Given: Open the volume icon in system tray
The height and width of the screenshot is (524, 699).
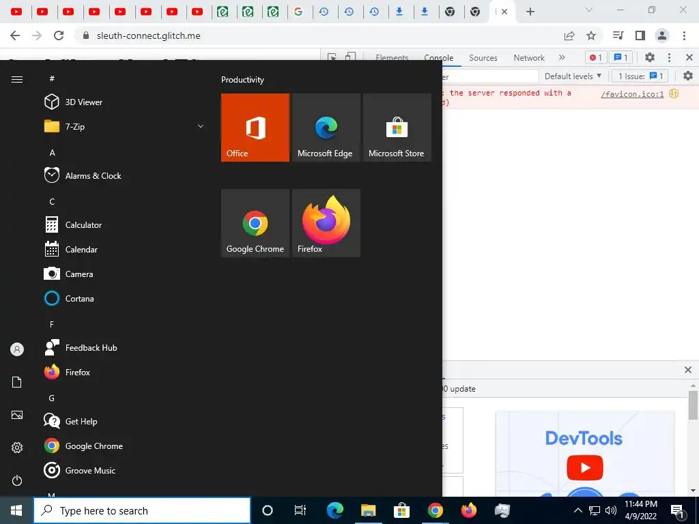Looking at the screenshot, I should click(x=611, y=510).
